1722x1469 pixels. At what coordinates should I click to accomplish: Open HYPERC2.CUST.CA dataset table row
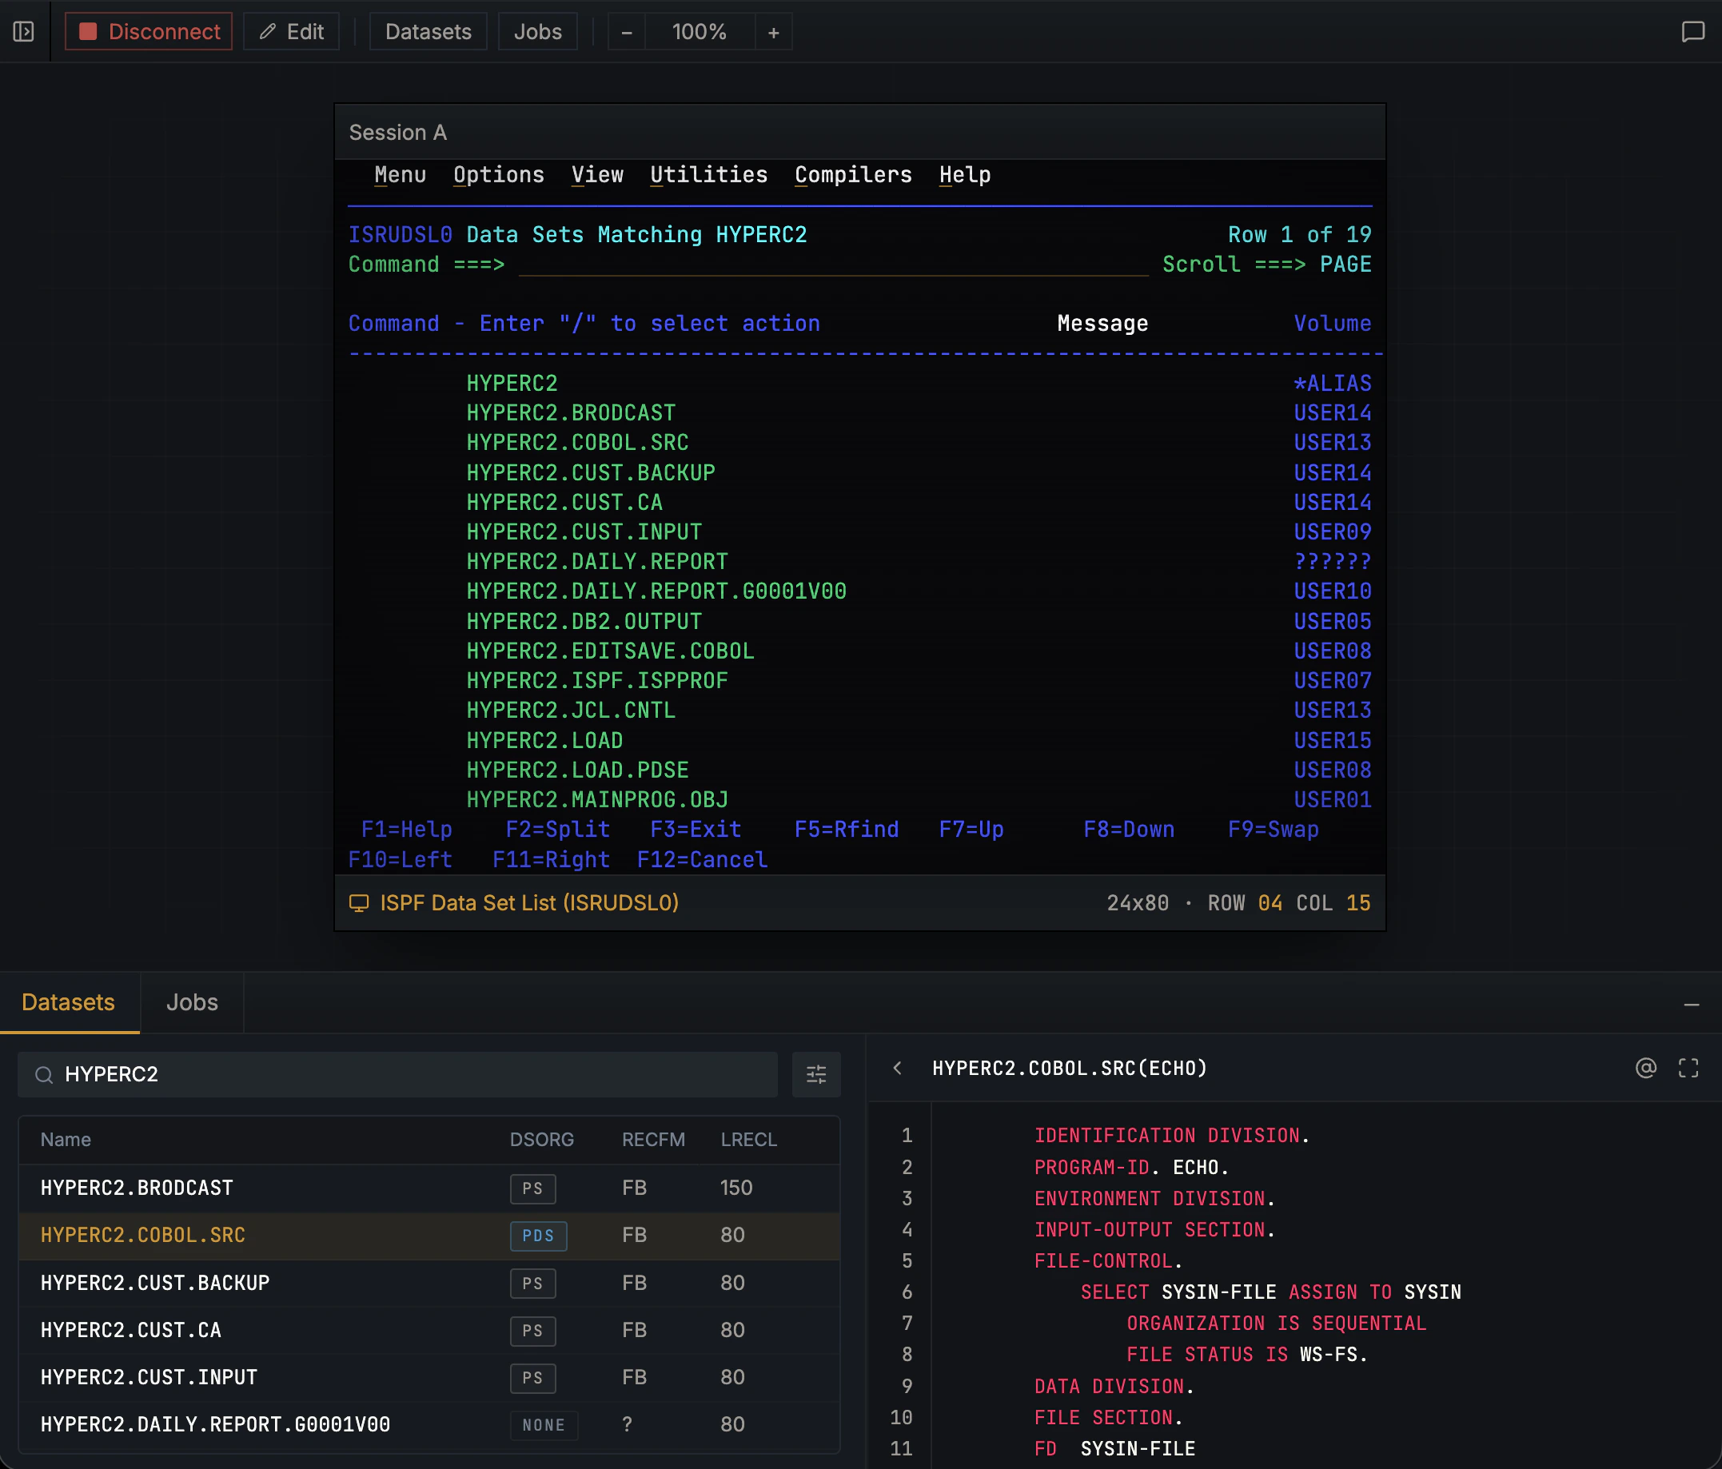(429, 1330)
